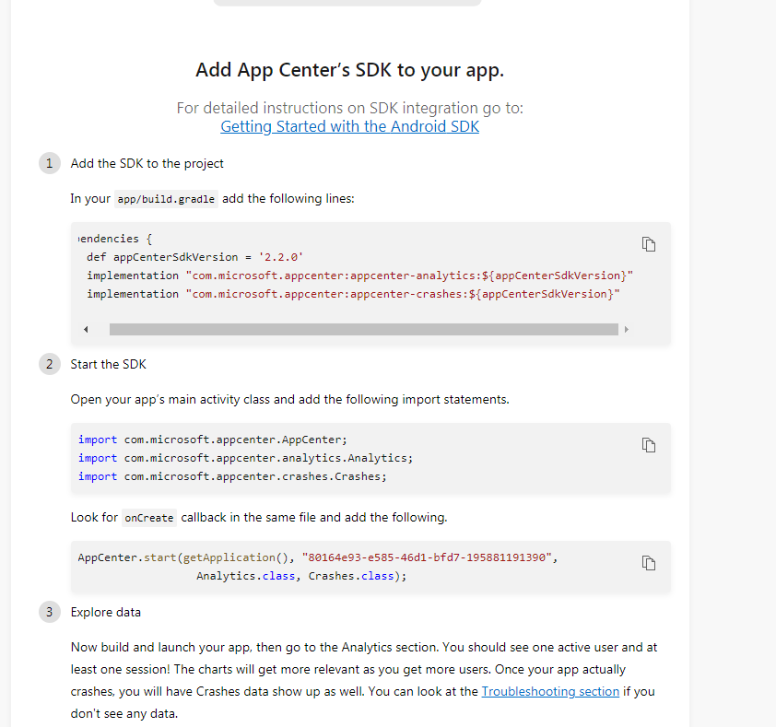776x727 pixels.
Task: Open Getting Started with the Android SDK link
Action: (349, 126)
